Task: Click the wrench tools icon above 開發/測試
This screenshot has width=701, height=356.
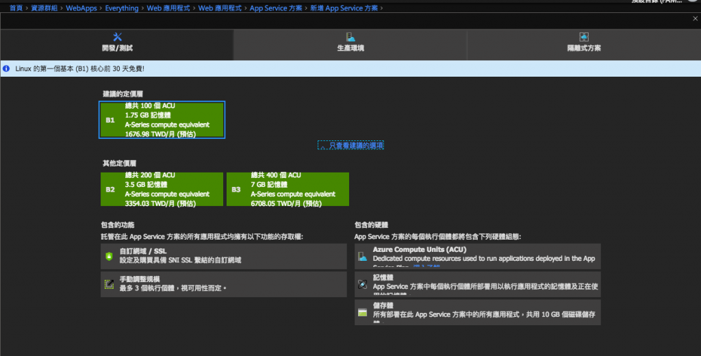Action: coord(118,37)
